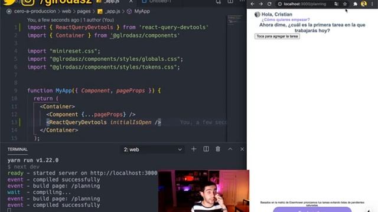Open the translate page icon
This screenshot has height=212, width=378.
click(336, 4)
